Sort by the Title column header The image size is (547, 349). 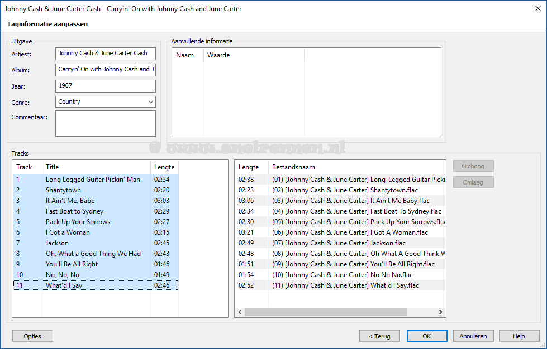[96, 167]
